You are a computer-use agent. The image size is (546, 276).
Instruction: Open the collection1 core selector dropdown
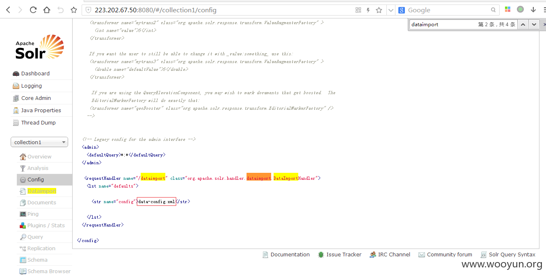pos(39,142)
